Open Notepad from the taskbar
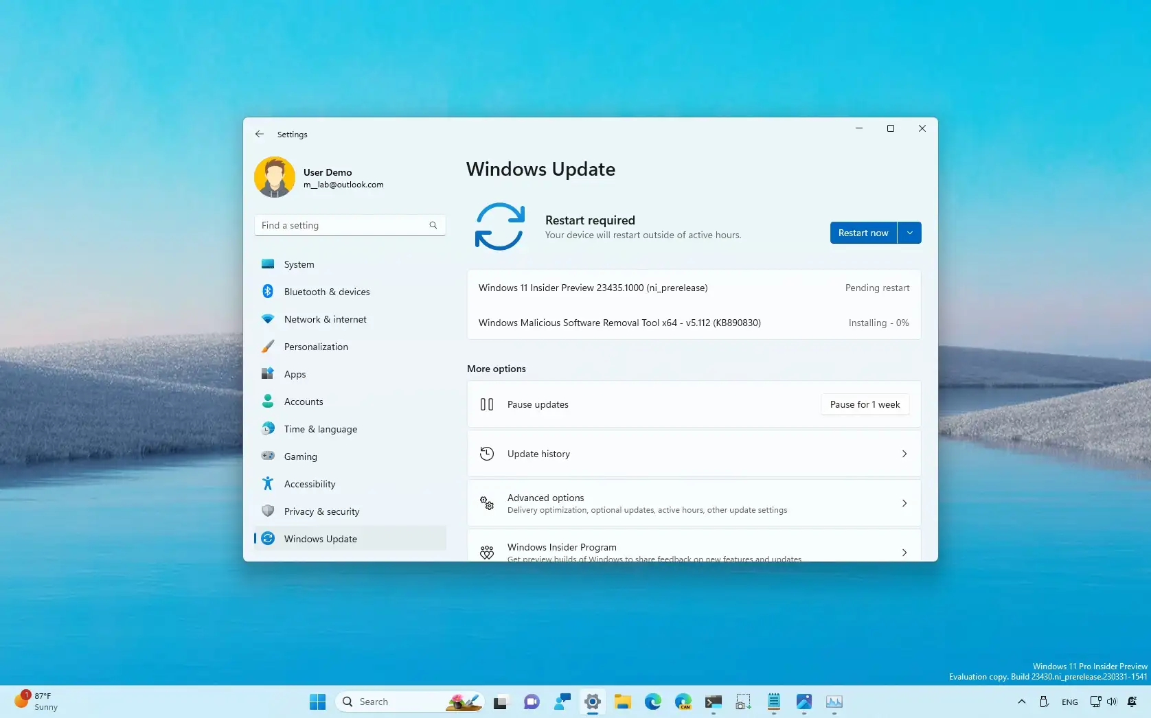 (774, 702)
